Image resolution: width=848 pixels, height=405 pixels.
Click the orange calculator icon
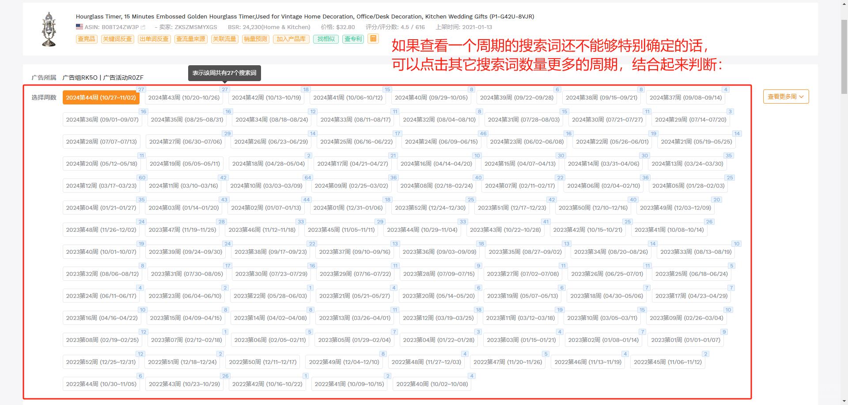coord(373,39)
